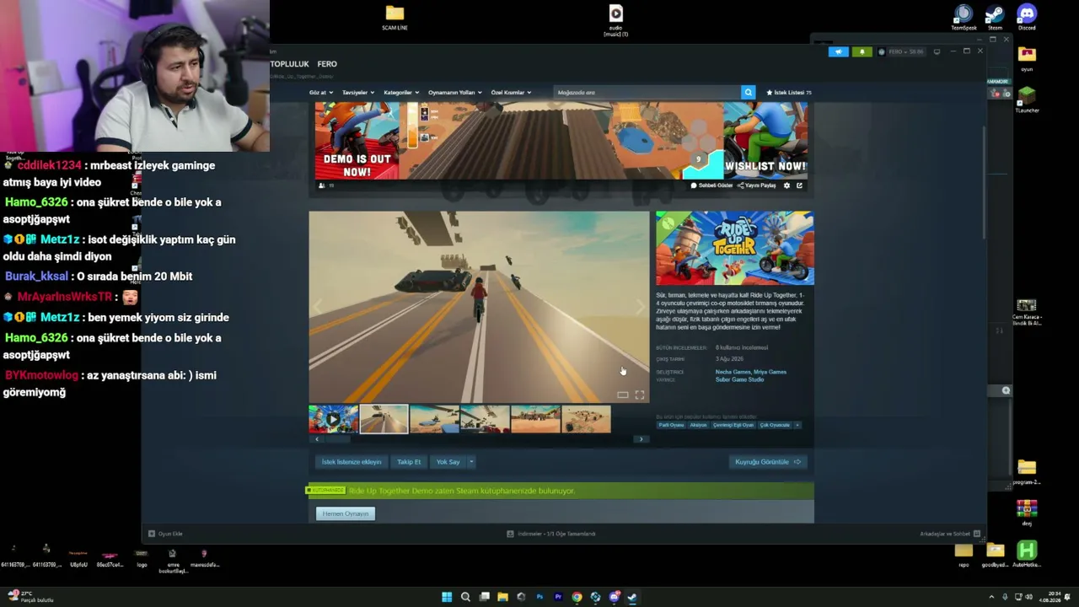Click the Ride Up Together game capsule image
Screen dimensions: 1079x607
click(x=735, y=248)
